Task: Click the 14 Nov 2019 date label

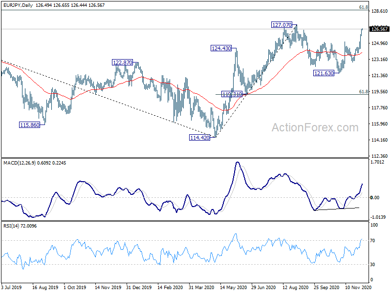Action: click(108, 287)
